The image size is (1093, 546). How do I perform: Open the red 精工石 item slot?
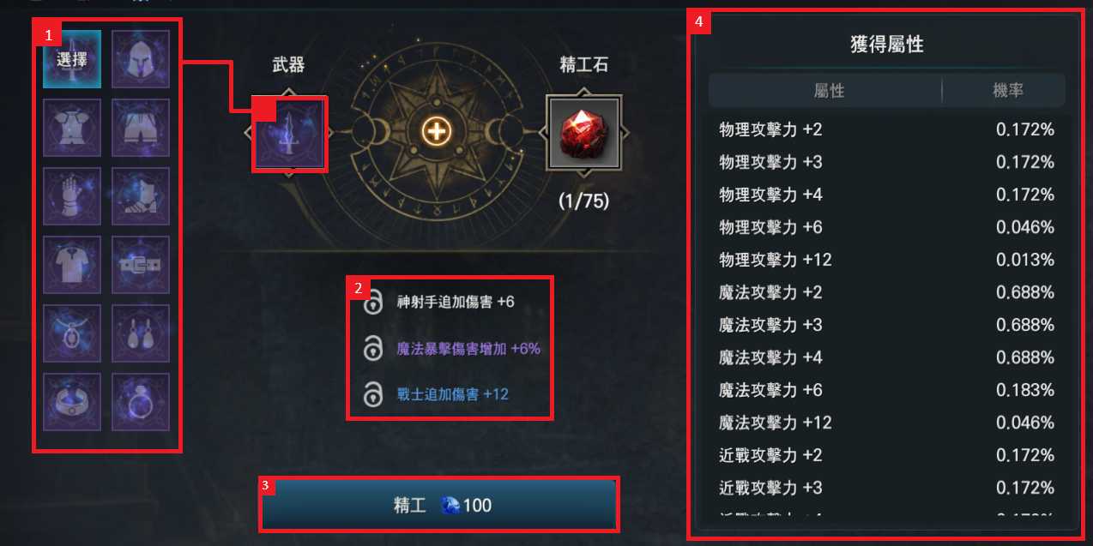(x=583, y=132)
